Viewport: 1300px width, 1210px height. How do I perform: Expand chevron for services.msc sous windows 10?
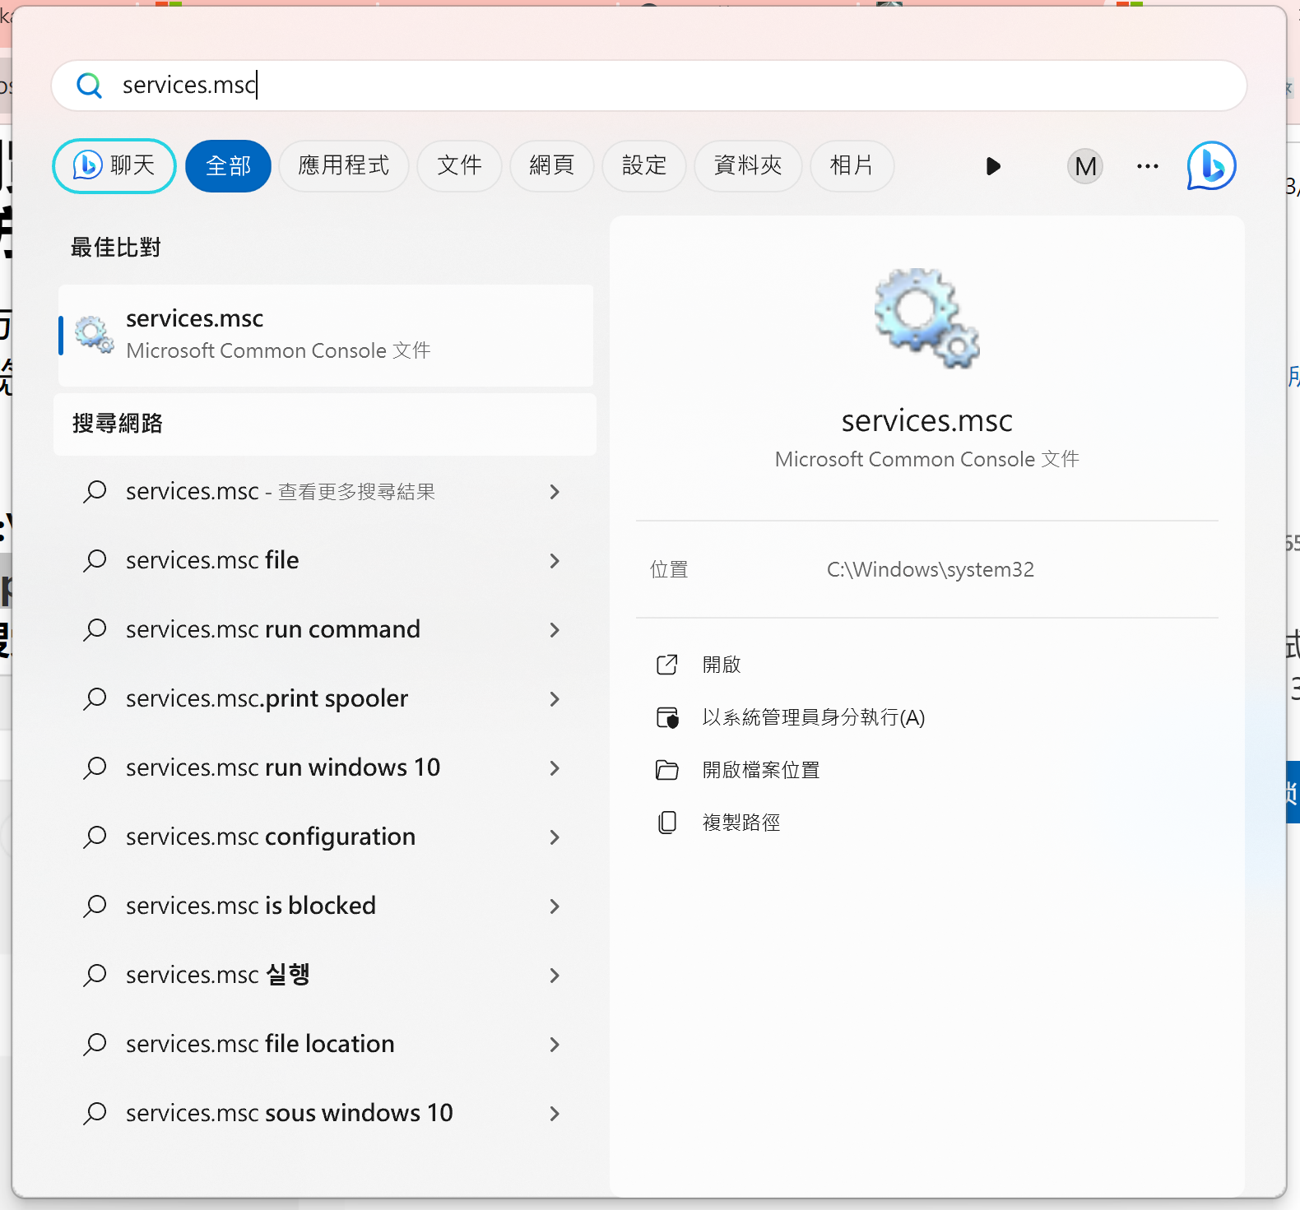(x=555, y=1114)
